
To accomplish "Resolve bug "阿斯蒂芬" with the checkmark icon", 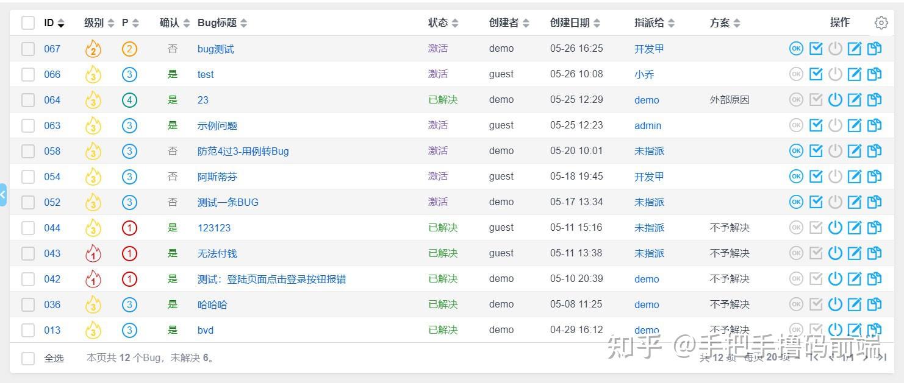I will click(x=816, y=176).
